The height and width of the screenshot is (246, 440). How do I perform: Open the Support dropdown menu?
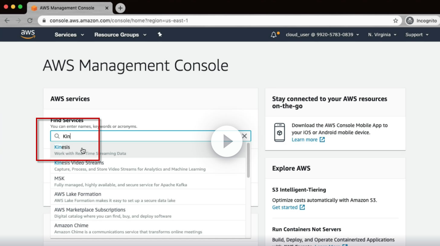tap(417, 35)
